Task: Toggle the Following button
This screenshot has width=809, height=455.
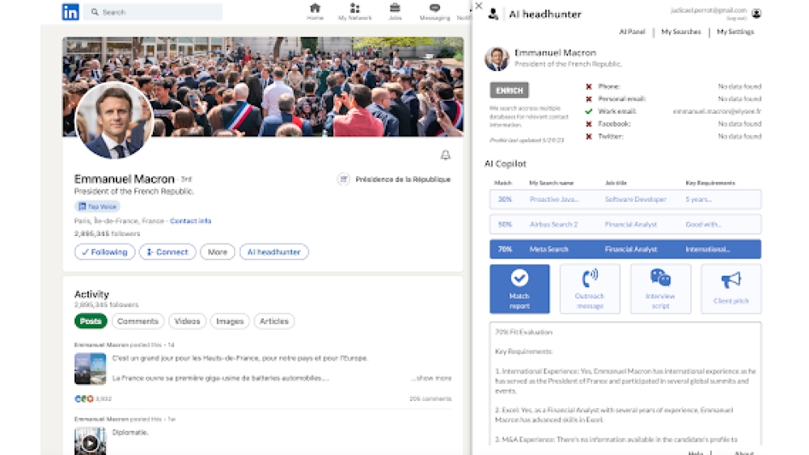Action: 104,252
